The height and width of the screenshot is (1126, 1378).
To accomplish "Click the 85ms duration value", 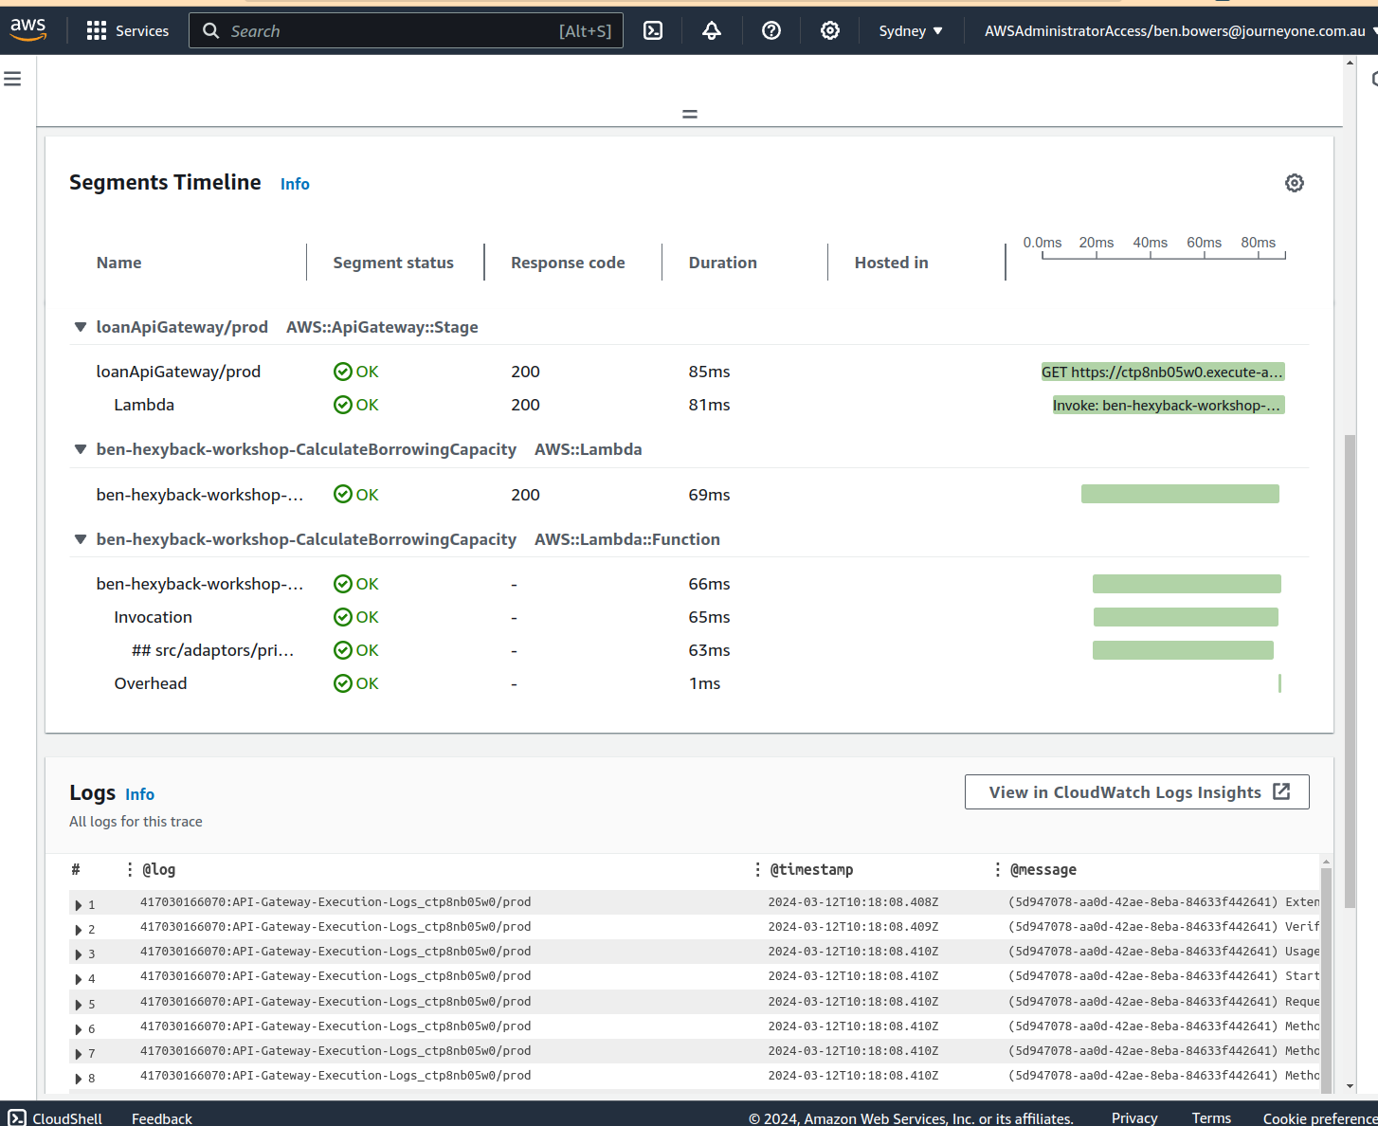I will 709,372.
